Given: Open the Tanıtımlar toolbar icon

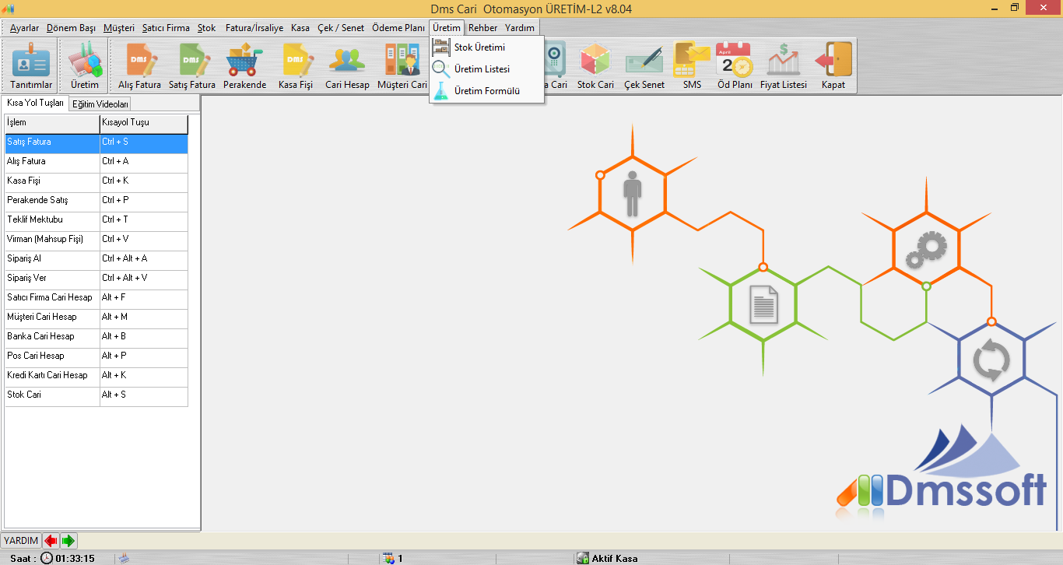Looking at the screenshot, I should click(31, 65).
